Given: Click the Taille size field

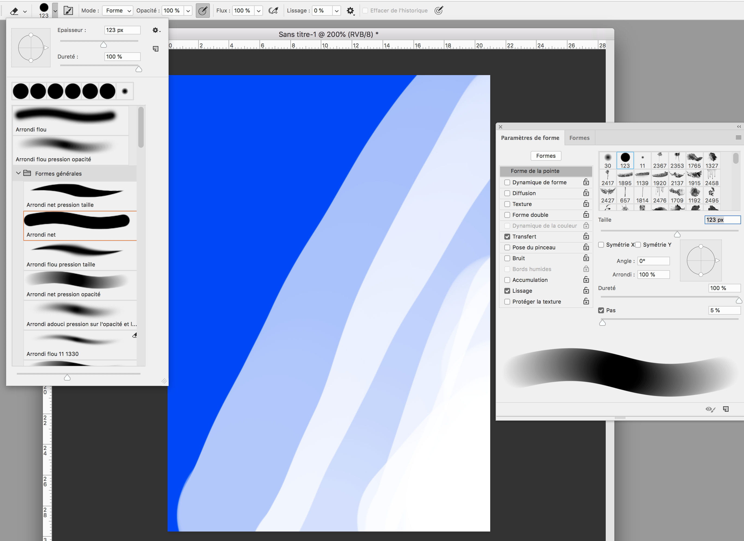Looking at the screenshot, I should coord(722,220).
